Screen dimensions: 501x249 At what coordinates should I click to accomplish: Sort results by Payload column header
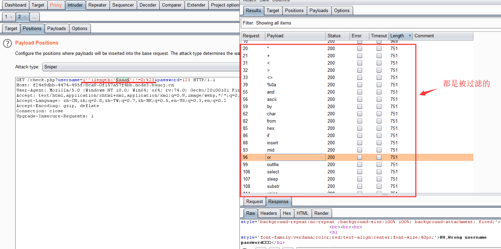click(x=295, y=36)
